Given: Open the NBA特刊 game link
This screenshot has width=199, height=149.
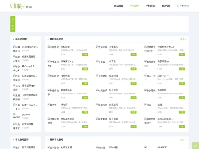Looking at the screenshot, I should click(x=114, y=147).
